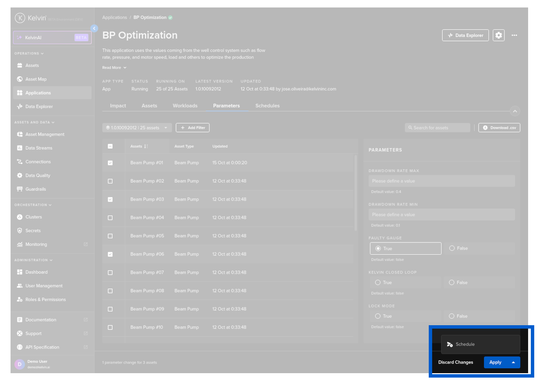This screenshot has height=381, width=539.
Task: Open the settings gear icon
Action: [499, 35]
